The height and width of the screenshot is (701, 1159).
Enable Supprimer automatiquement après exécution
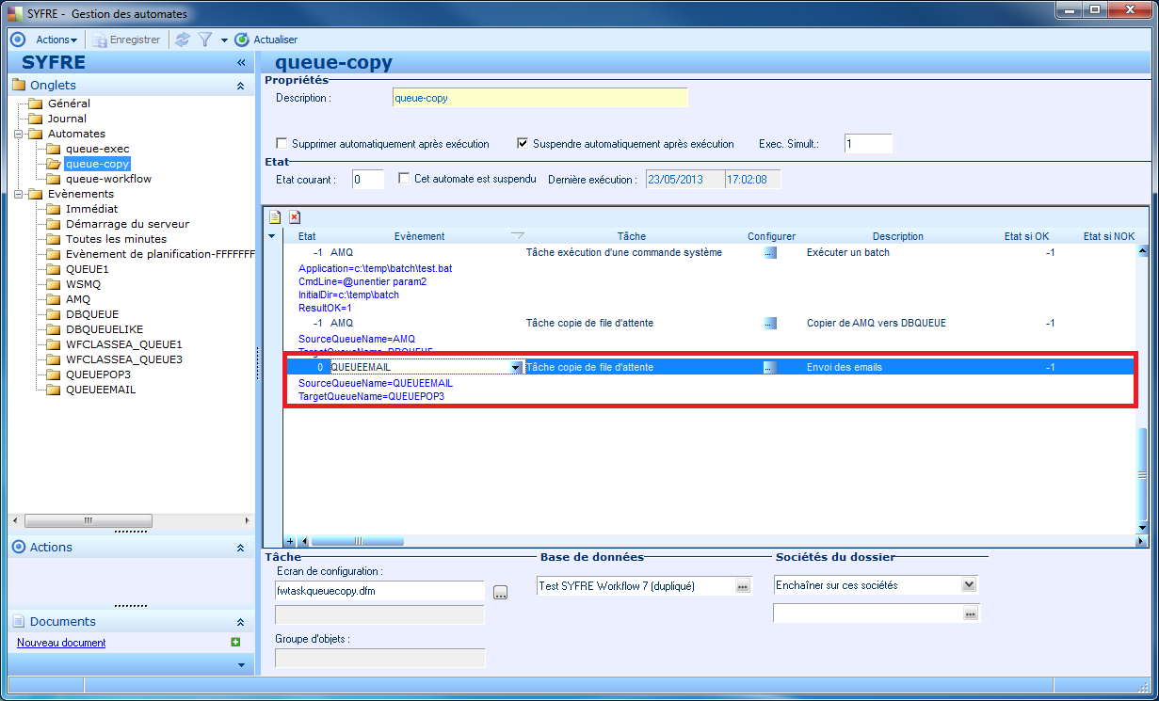(x=282, y=144)
